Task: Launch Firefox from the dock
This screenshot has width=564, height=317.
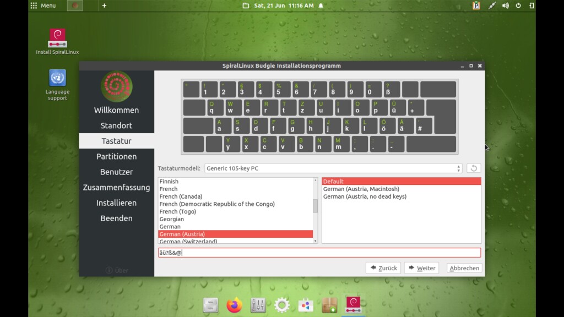Action: (234, 305)
